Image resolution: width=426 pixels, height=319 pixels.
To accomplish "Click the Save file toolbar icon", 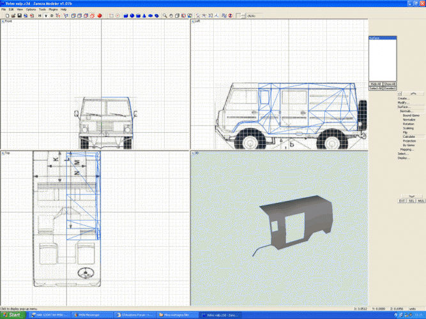I will (19, 15).
